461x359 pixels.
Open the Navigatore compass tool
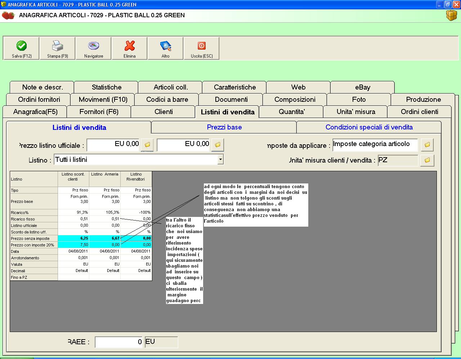click(x=94, y=46)
